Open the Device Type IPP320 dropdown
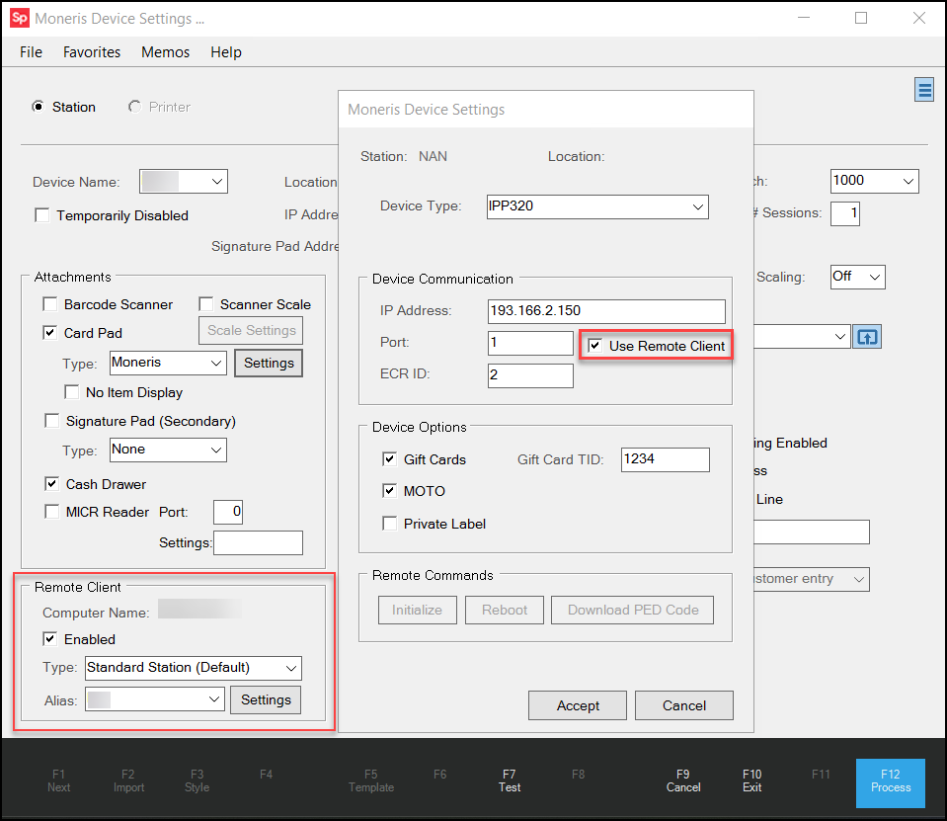 (597, 206)
